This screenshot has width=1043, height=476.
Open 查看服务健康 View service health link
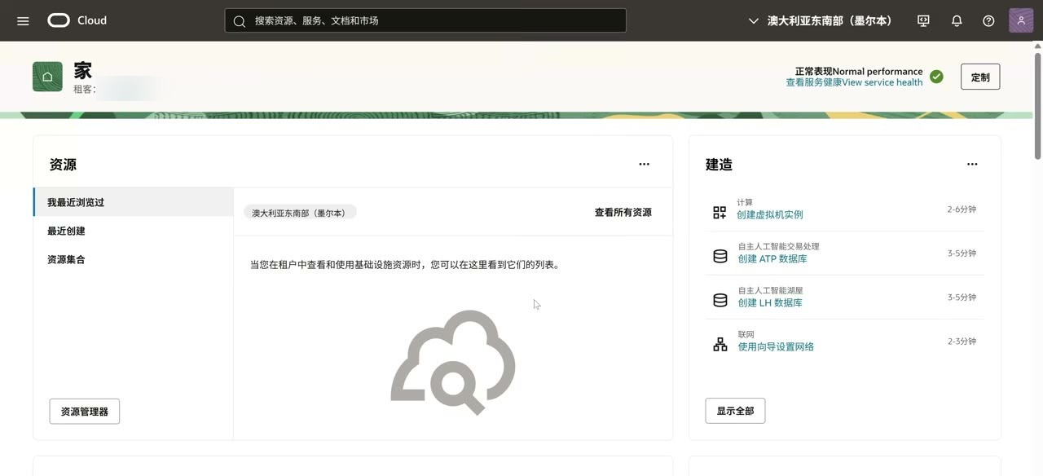tap(854, 82)
